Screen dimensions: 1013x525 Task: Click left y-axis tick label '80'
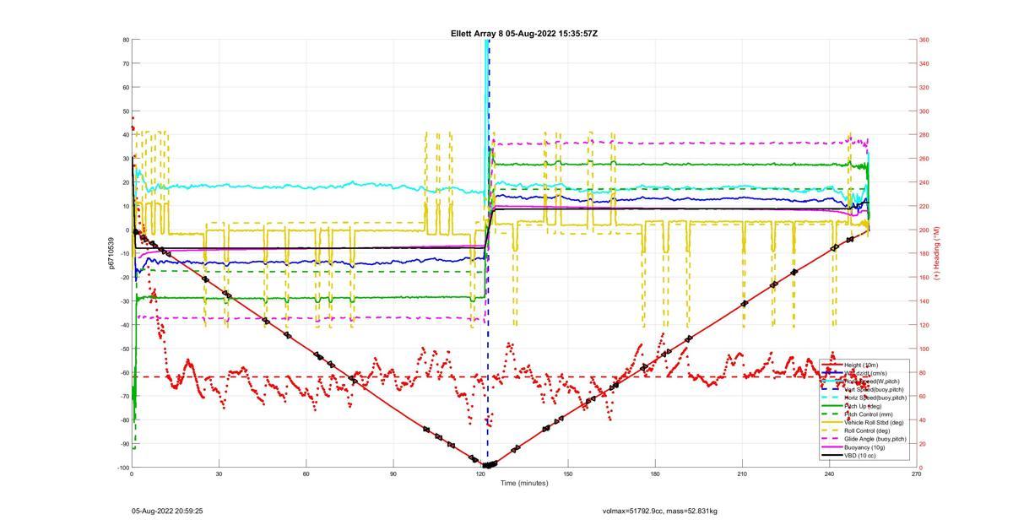tap(126, 40)
